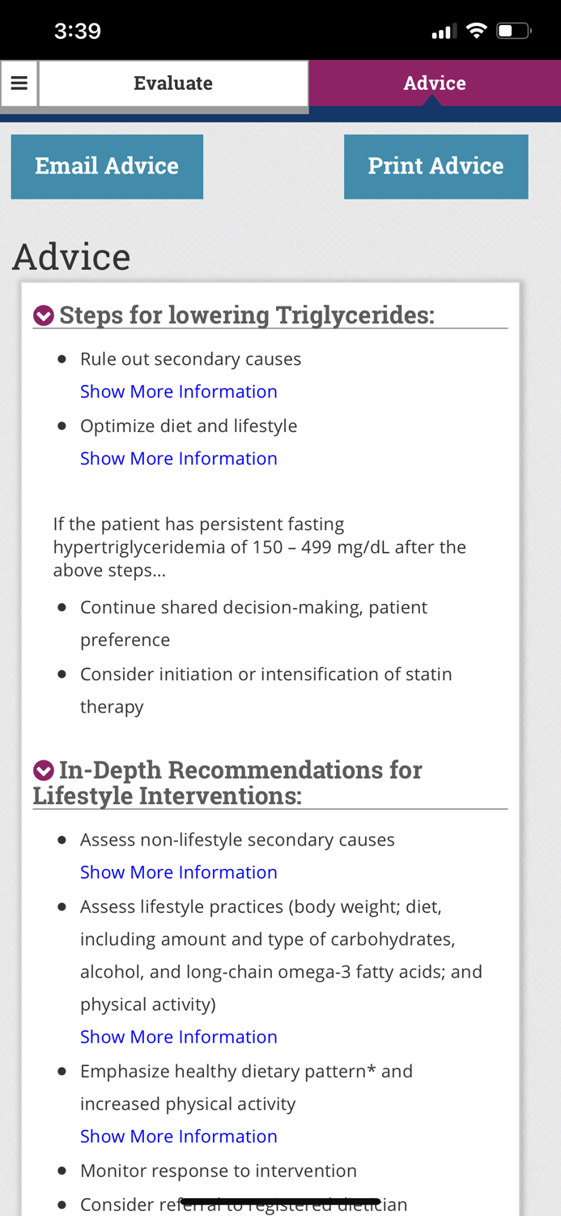Show more information under Assess non-lifestyle secondary causes
Screen dimensions: 561x1216
(x=179, y=871)
